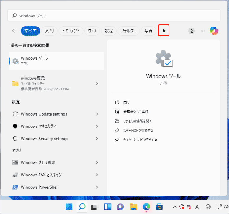Image resolution: width=229 pixels, height=214 pixels.
Task: Choose 管理者として実行 action
Action: pyautogui.click(x=132, y=112)
